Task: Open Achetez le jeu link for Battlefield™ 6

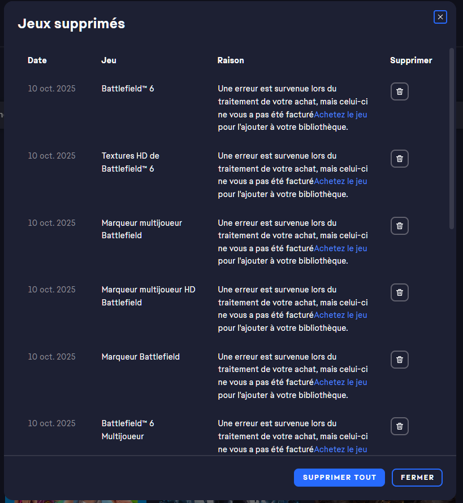Action: tap(340, 115)
